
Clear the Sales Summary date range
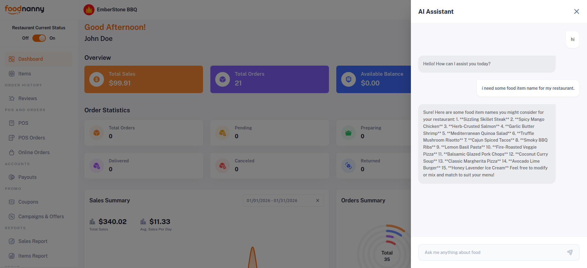tap(318, 201)
